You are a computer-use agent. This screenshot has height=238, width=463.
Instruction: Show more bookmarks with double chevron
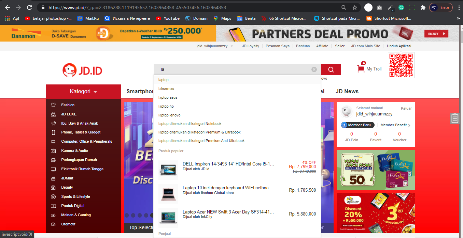[x=458, y=18]
